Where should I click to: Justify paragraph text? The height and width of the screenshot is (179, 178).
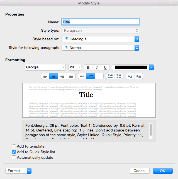(71, 76)
